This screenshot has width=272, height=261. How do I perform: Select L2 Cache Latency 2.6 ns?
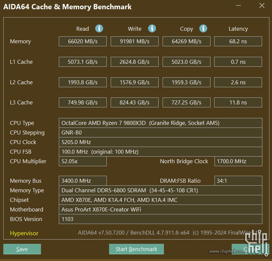[238, 82]
